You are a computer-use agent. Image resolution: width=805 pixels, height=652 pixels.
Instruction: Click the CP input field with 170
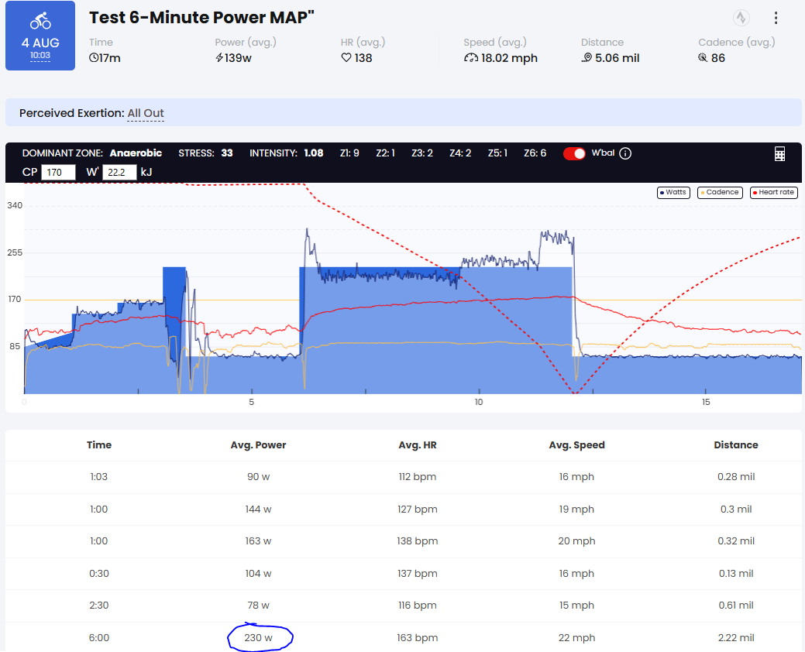(x=58, y=173)
